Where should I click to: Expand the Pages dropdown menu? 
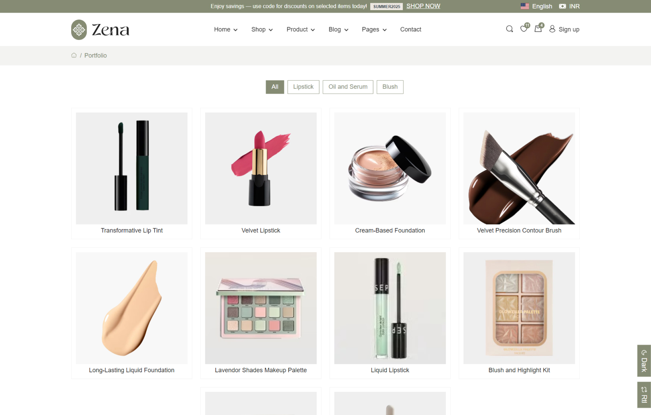[x=374, y=29]
